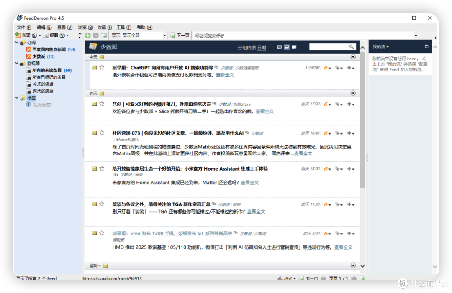452x293 pixels.
Task: Open the 派早报 vivo 发布 Y300 headline link
Action: [x=172, y=233]
